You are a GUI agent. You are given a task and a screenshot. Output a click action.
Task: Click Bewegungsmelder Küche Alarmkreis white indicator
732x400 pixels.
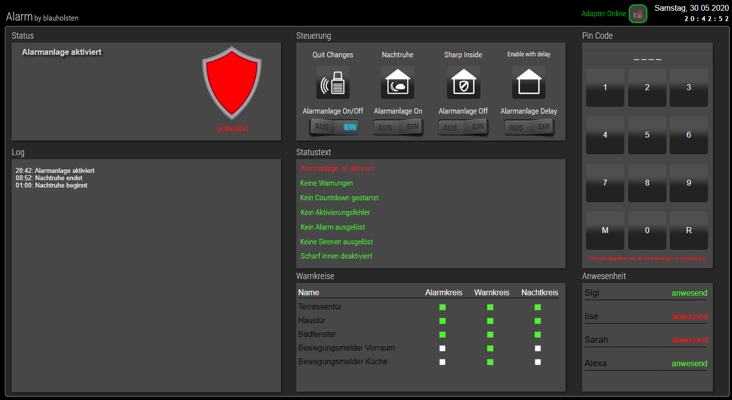tap(443, 362)
